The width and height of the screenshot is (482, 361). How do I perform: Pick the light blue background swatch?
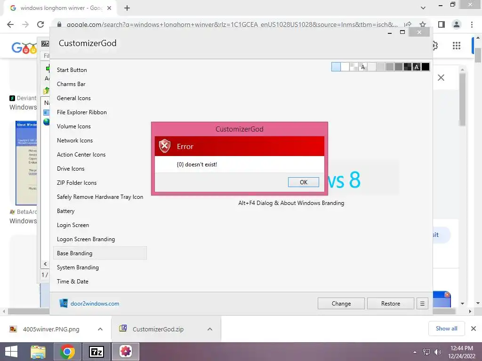coord(336,67)
